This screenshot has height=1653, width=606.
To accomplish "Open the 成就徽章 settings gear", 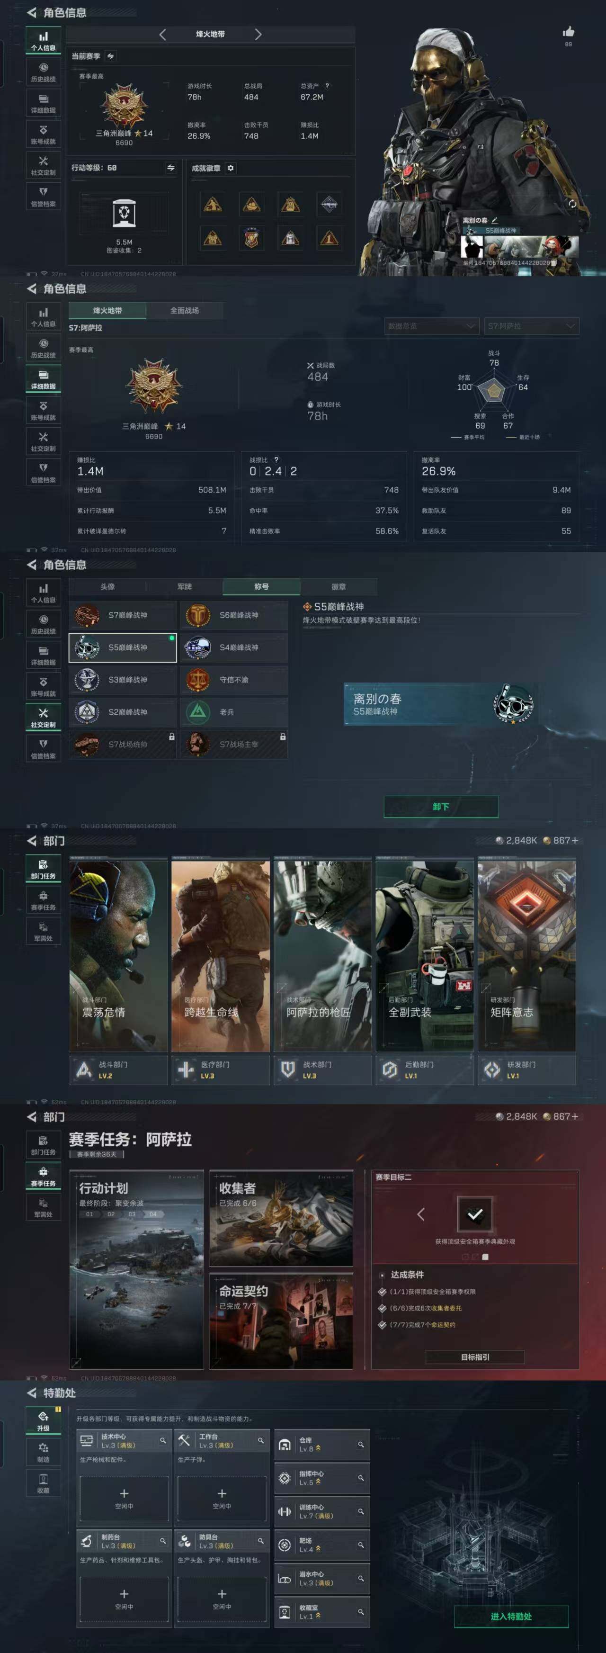I will point(231,168).
